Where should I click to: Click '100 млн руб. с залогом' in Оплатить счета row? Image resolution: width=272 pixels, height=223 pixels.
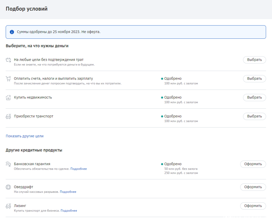pyautogui.click(x=181, y=84)
